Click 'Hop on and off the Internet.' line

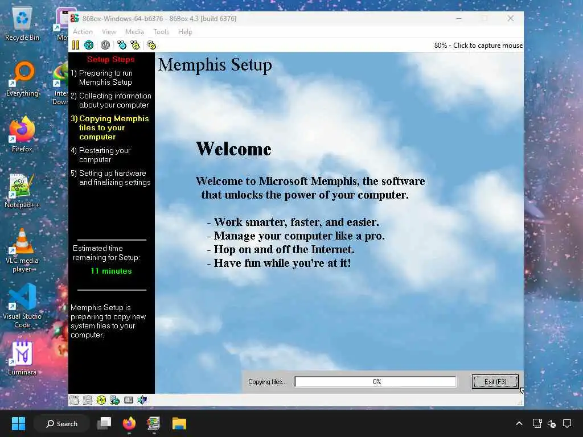[281, 249]
